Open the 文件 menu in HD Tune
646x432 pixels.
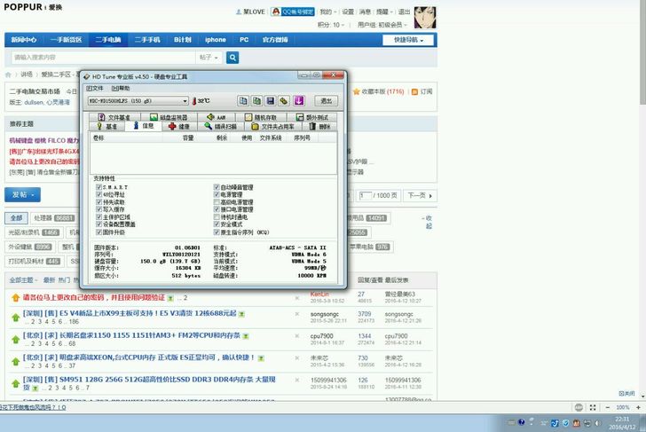95,88
